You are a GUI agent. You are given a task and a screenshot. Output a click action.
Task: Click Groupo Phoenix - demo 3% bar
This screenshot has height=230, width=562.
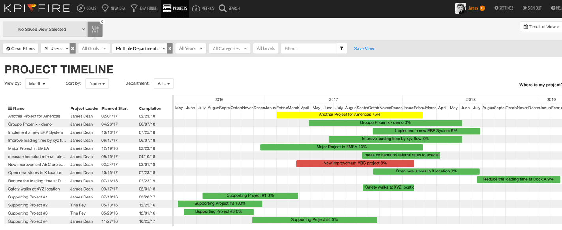point(385,123)
